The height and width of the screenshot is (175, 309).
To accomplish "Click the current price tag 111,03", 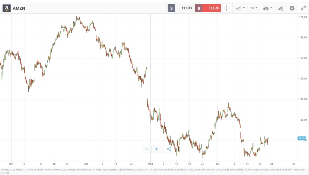I will click(x=302, y=139).
